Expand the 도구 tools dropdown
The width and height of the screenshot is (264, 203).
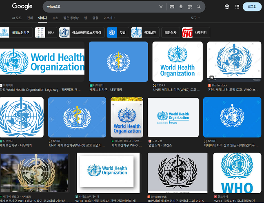coord(195,18)
